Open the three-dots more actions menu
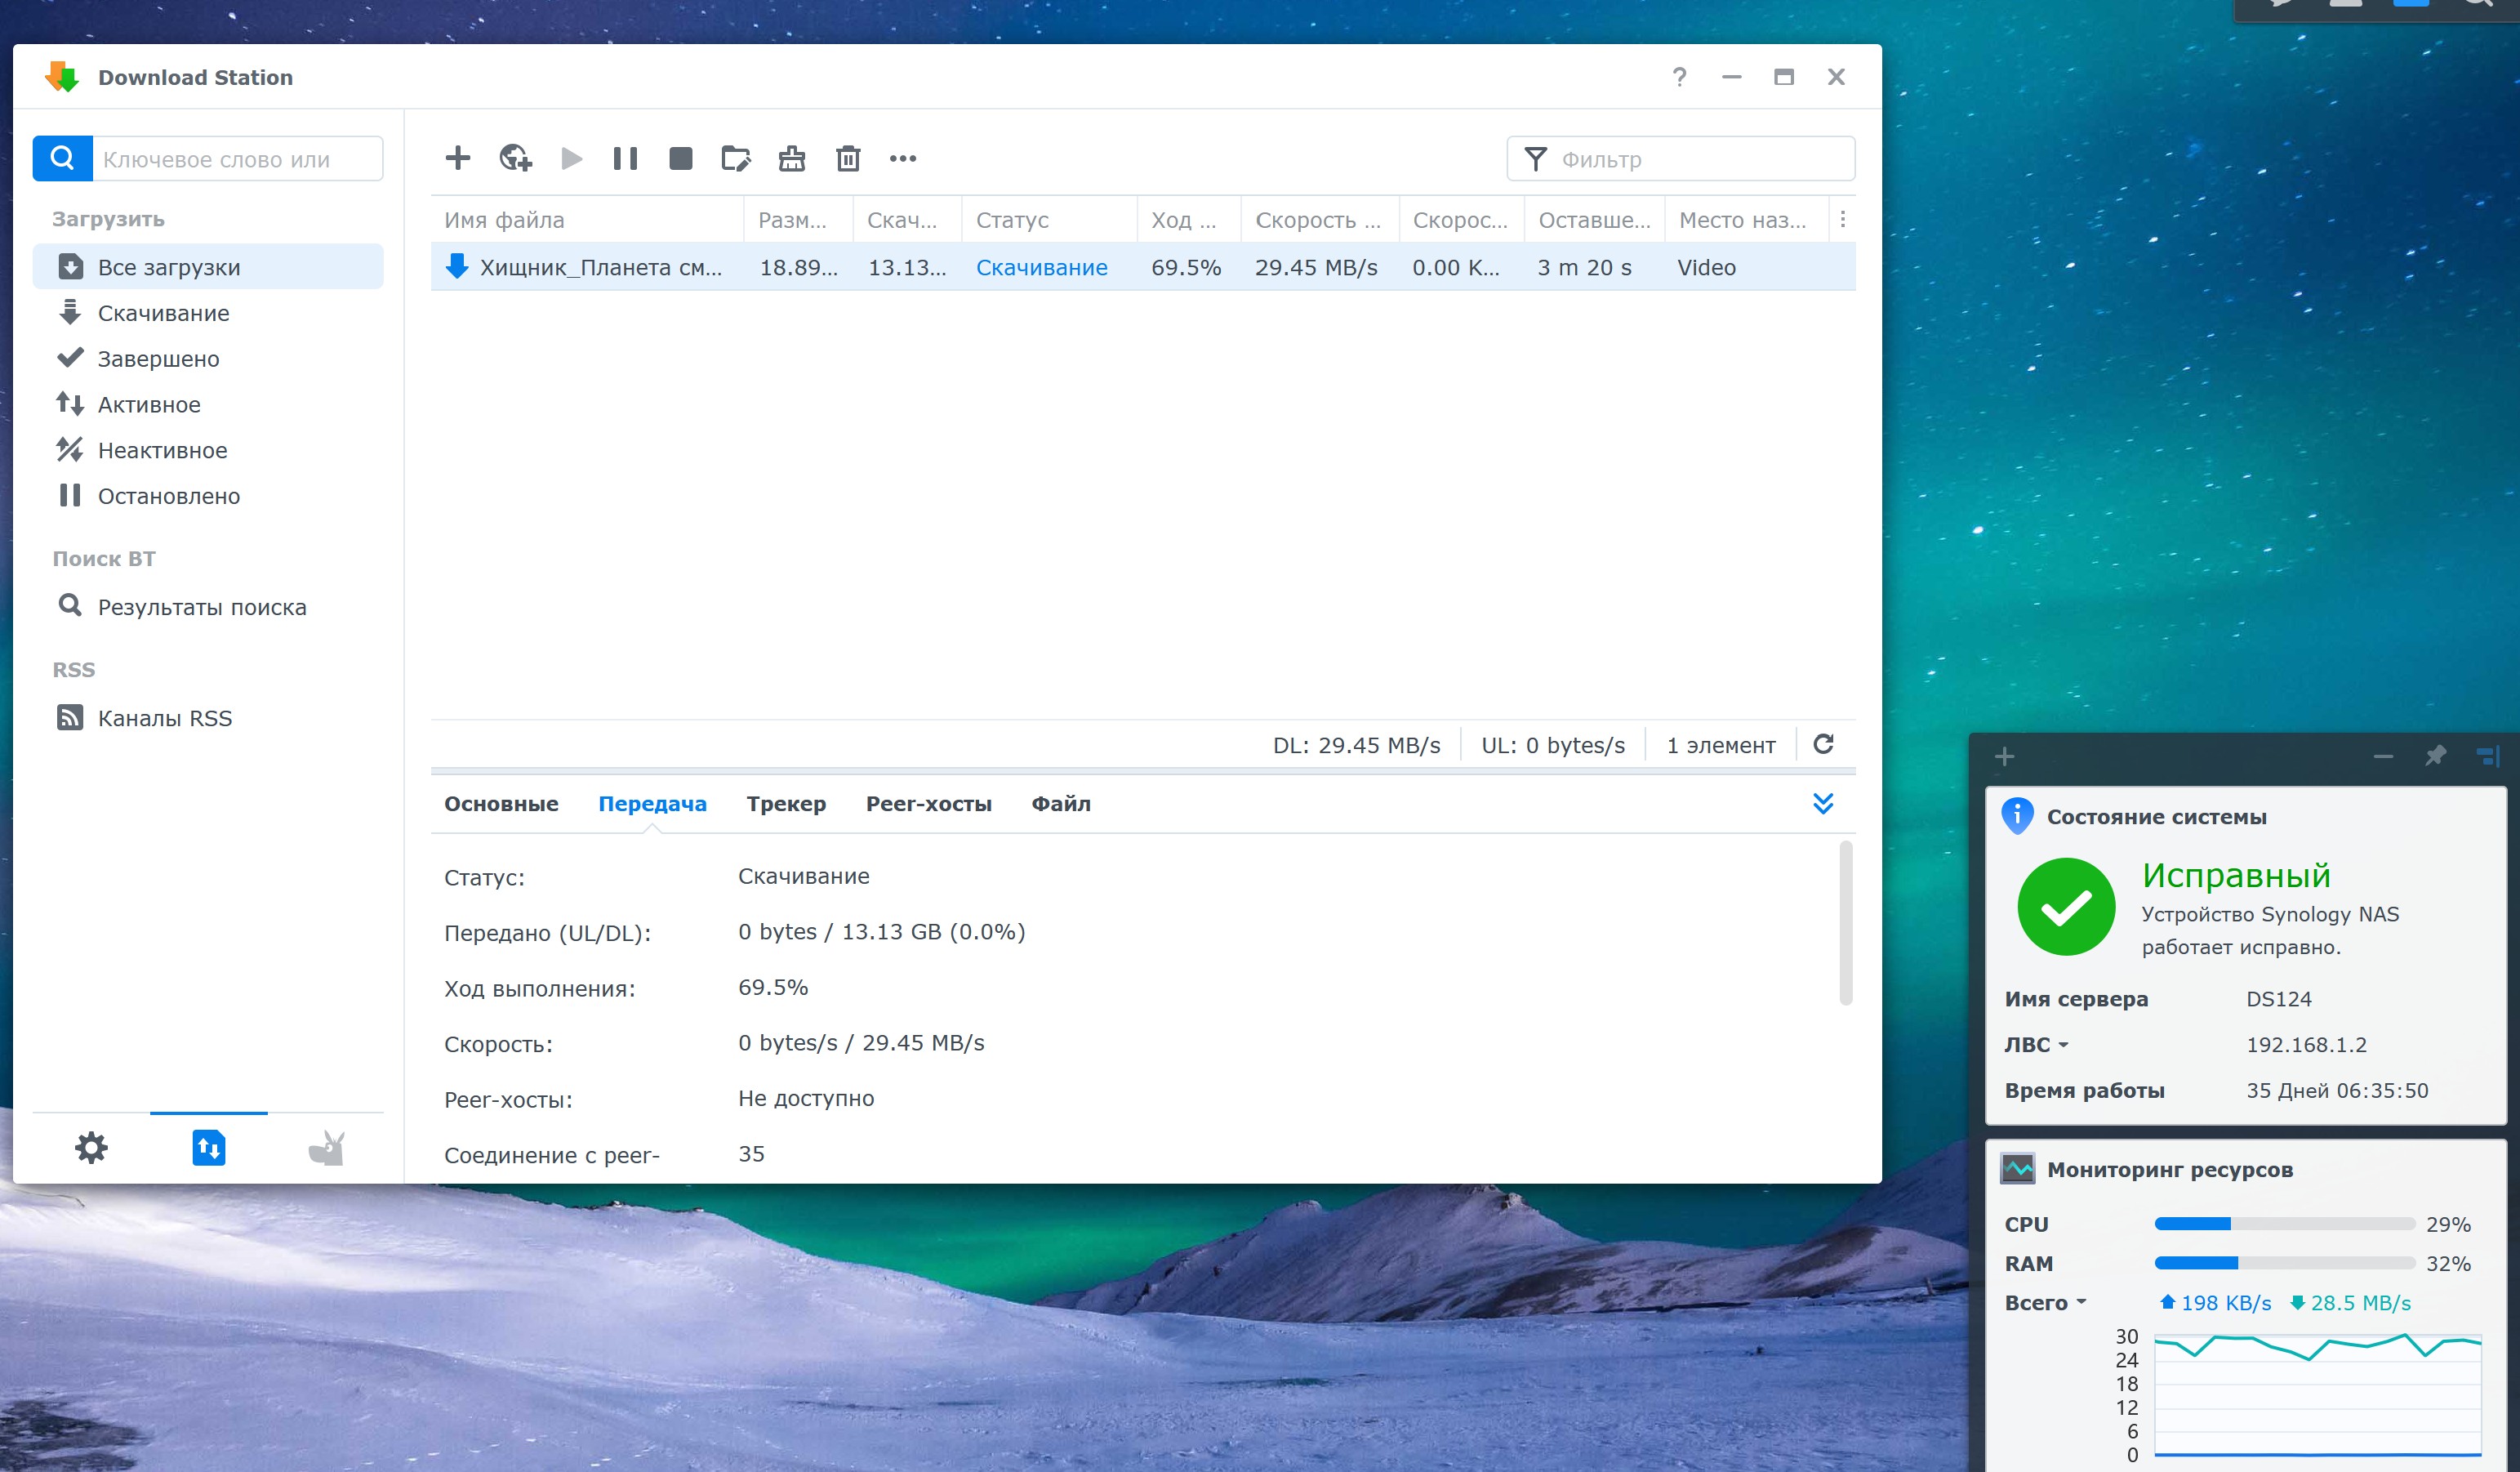The height and width of the screenshot is (1472, 2520). 903,158
